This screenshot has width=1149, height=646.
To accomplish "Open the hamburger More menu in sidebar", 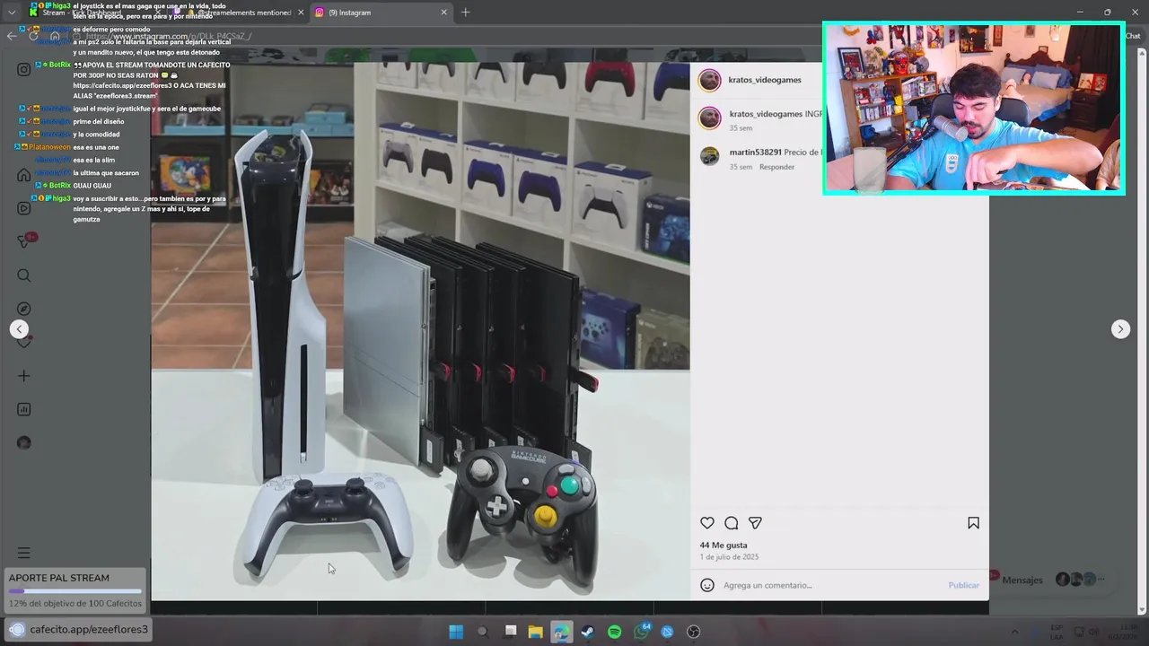I will (24, 553).
